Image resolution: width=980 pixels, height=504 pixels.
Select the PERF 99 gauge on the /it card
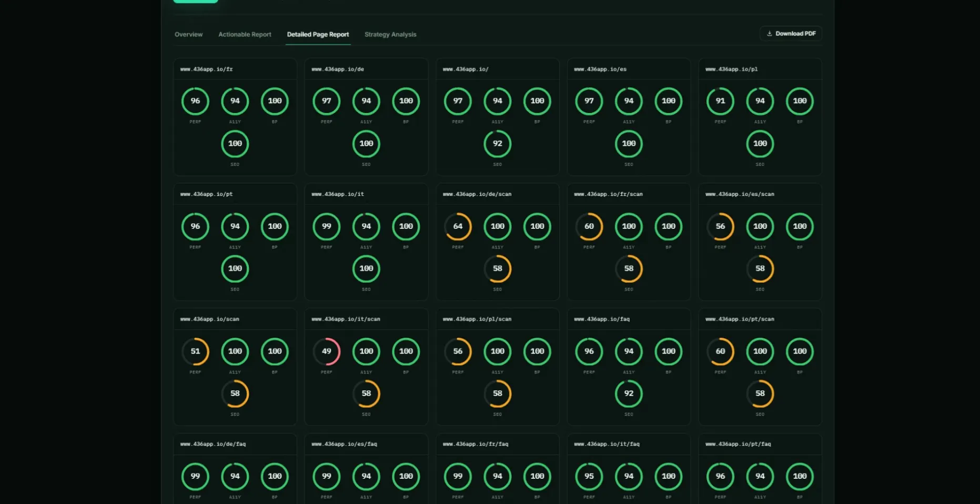pyautogui.click(x=327, y=226)
